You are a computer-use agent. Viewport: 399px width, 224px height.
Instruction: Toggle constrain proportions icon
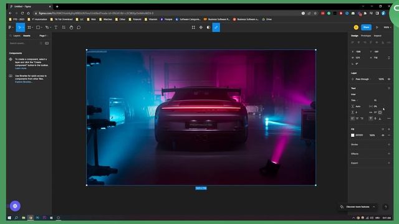point(389,58)
